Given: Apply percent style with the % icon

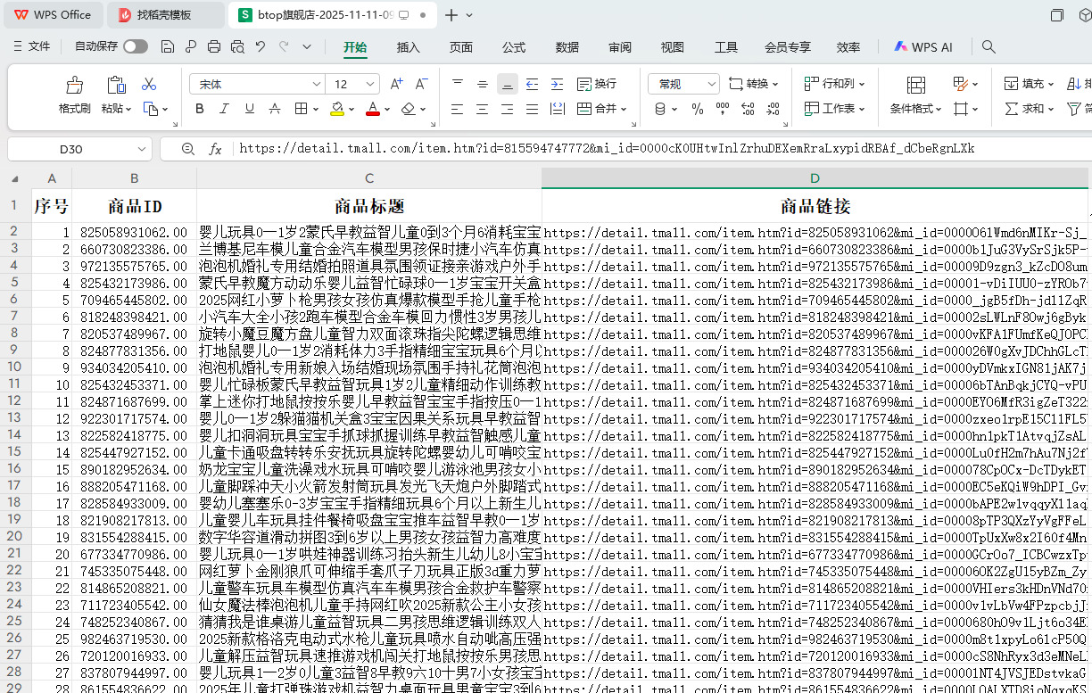Looking at the screenshot, I should click(698, 109).
